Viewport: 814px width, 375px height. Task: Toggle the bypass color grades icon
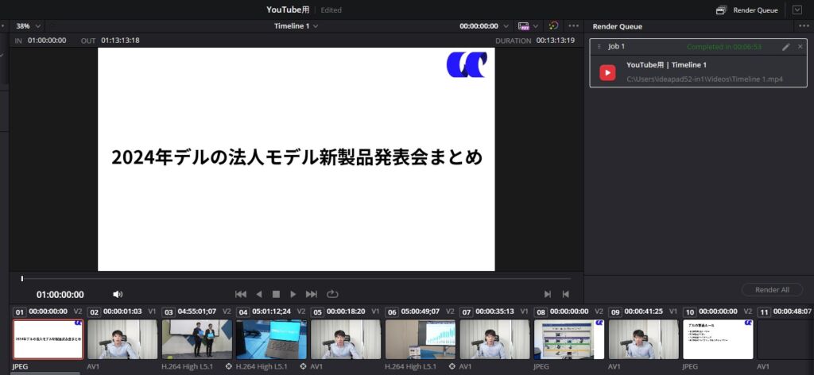pos(553,25)
